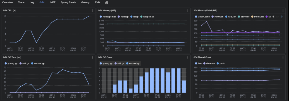Go to previous Memory Detail legend page

273,17
